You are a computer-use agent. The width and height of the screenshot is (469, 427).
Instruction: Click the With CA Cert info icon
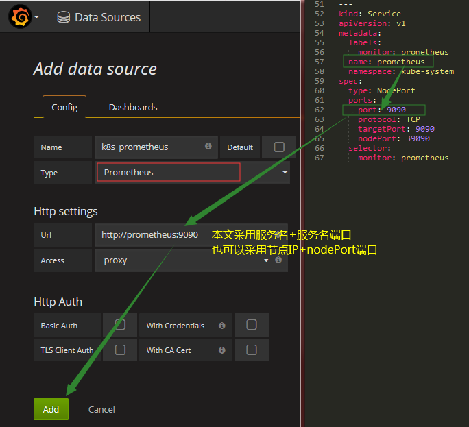222,350
